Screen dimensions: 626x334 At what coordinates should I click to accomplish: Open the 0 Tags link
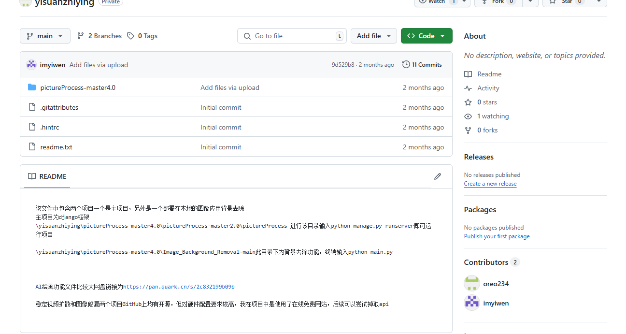click(148, 36)
